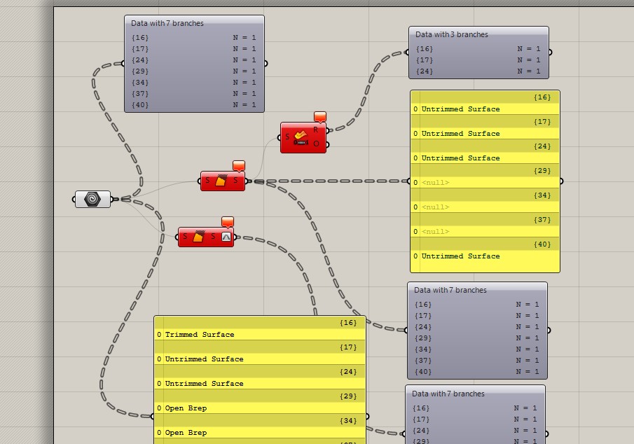634x444 pixels.
Task: Click the R output grip of the red component
Action: (328, 130)
